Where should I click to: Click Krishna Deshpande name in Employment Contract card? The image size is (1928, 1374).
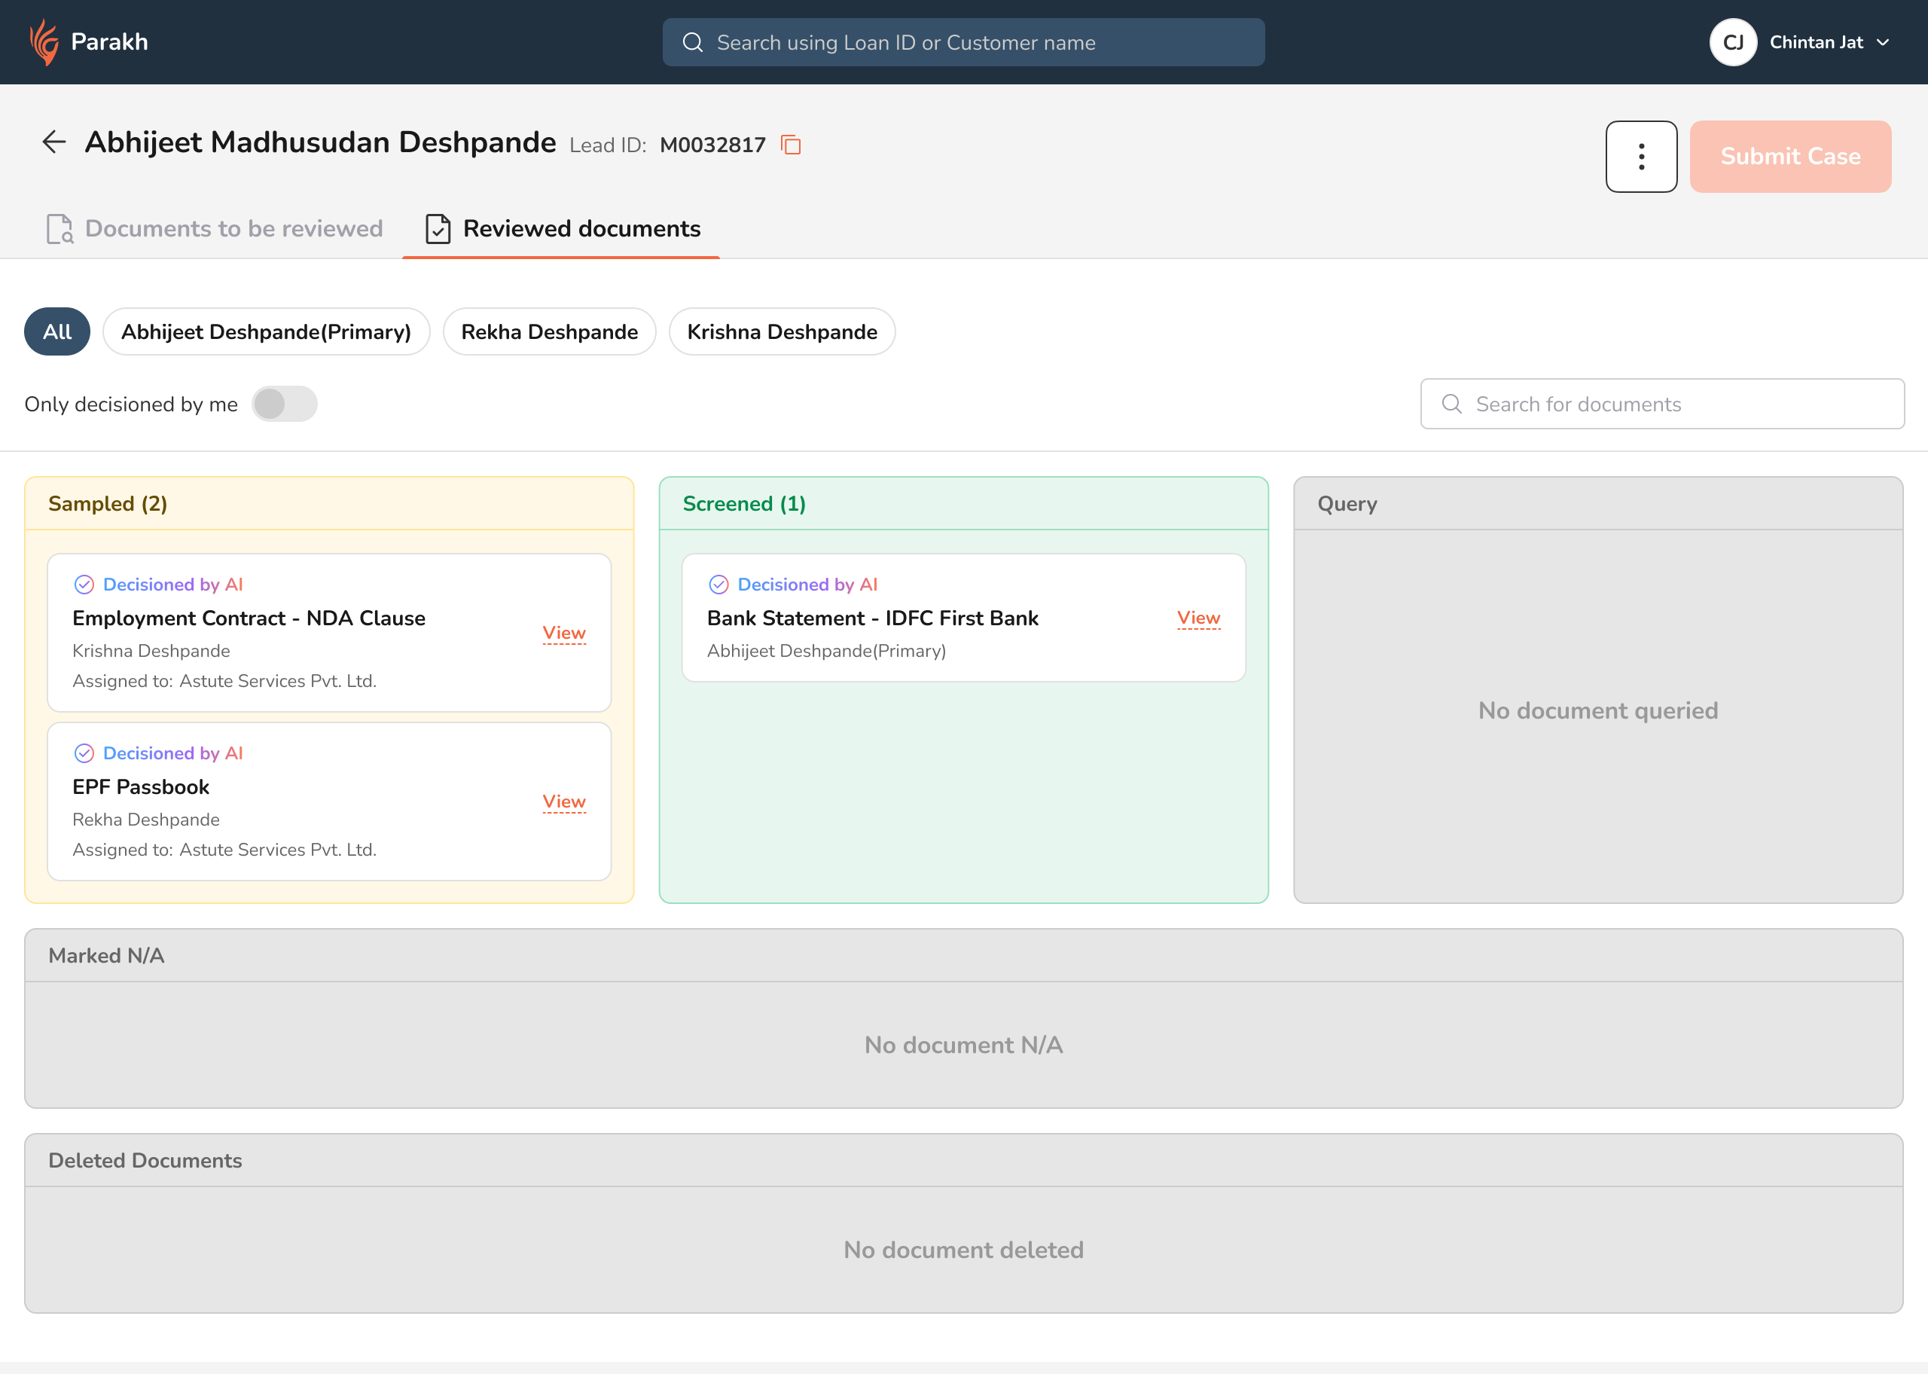(151, 651)
